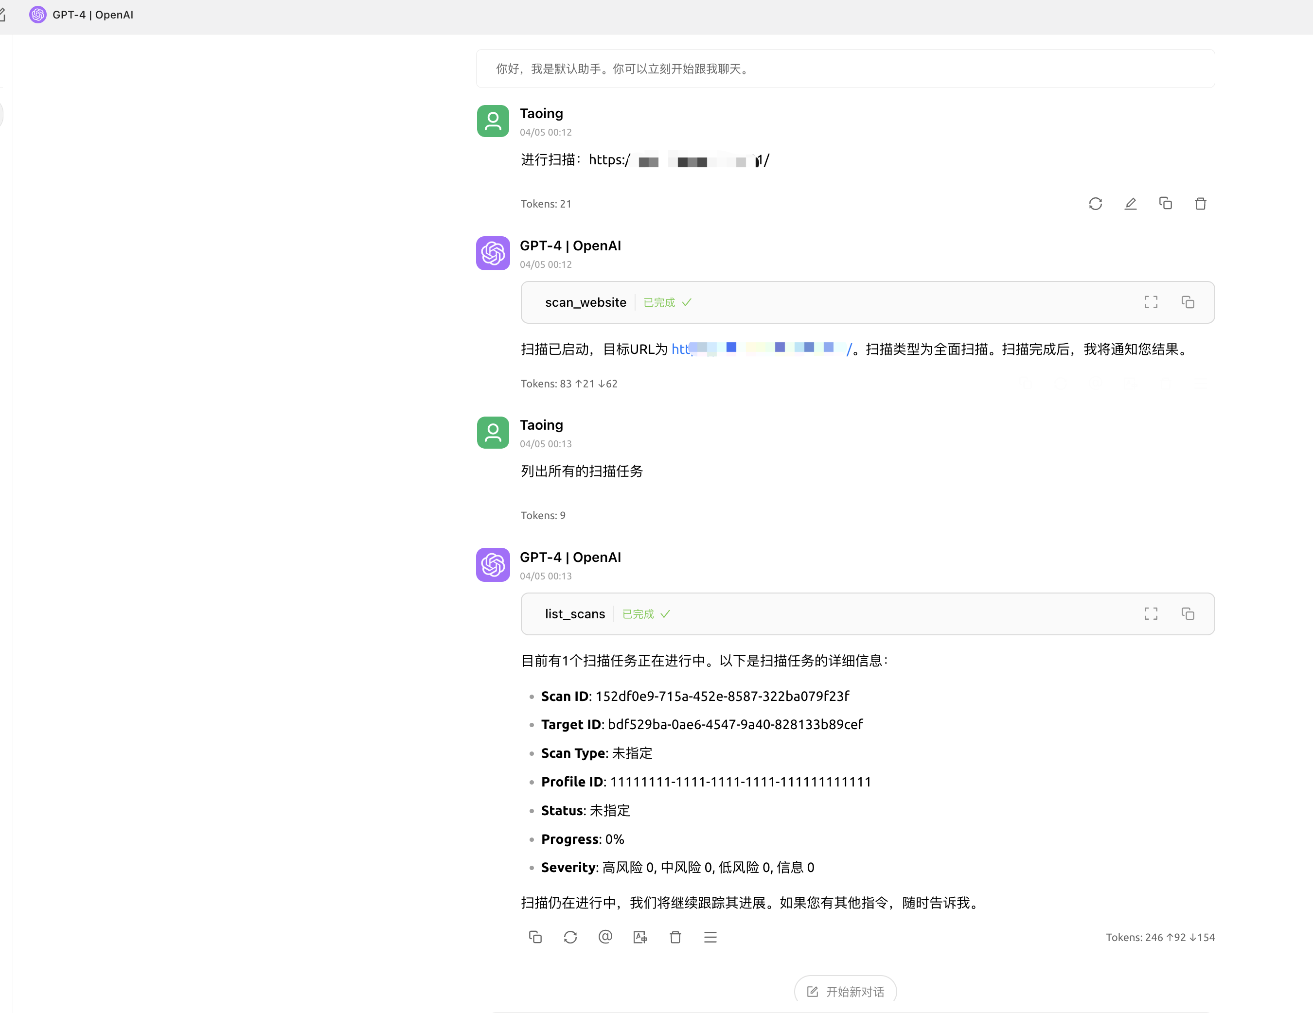Expand the list_scans tool call block
The image size is (1313, 1013).
click(574, 613)
